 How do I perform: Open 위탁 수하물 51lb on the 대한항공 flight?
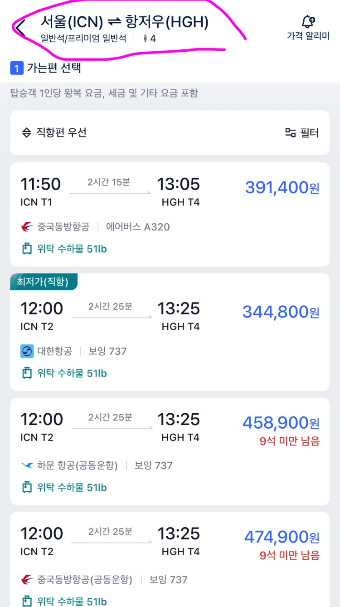64,373
